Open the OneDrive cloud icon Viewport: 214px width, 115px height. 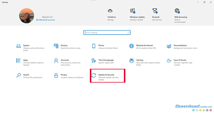[x=110, y=11]
